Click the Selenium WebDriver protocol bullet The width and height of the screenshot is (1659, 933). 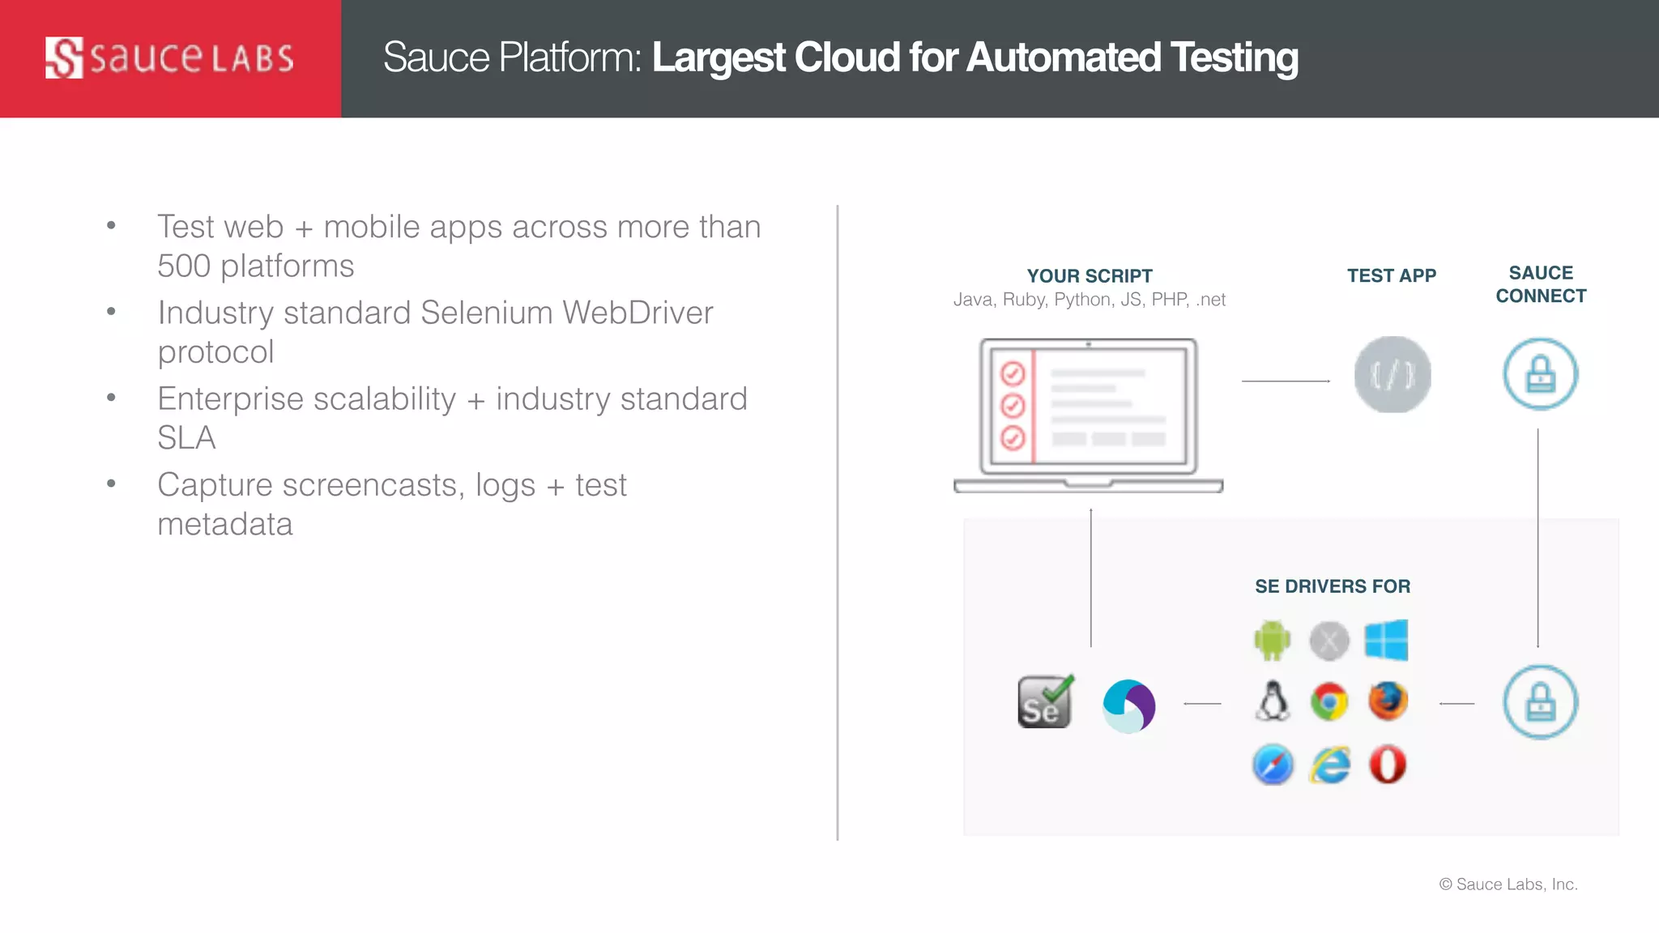(x=435, y=332)
